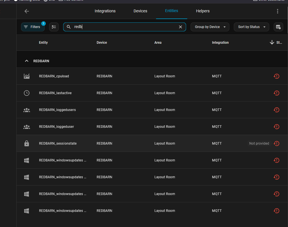
Task: Clear the search field with X icon
Action: tap(180, 27)
